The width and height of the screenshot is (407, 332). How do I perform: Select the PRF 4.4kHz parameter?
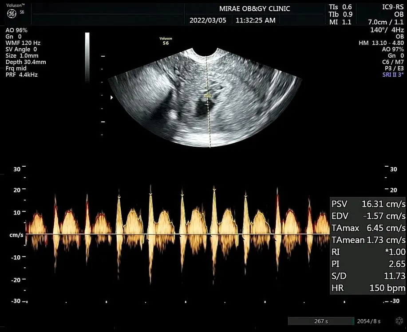pyautogui.click(x=22, y=74)
